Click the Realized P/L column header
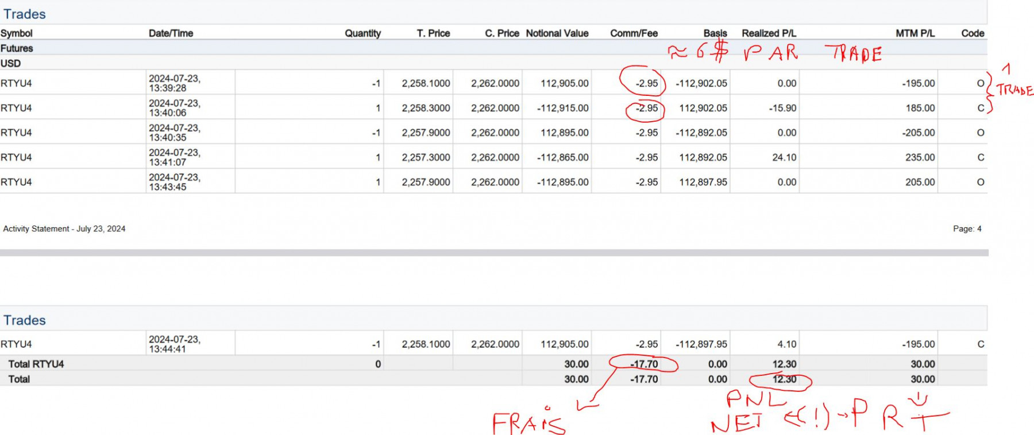1034x435 pixels. click(x=769, y=33)
